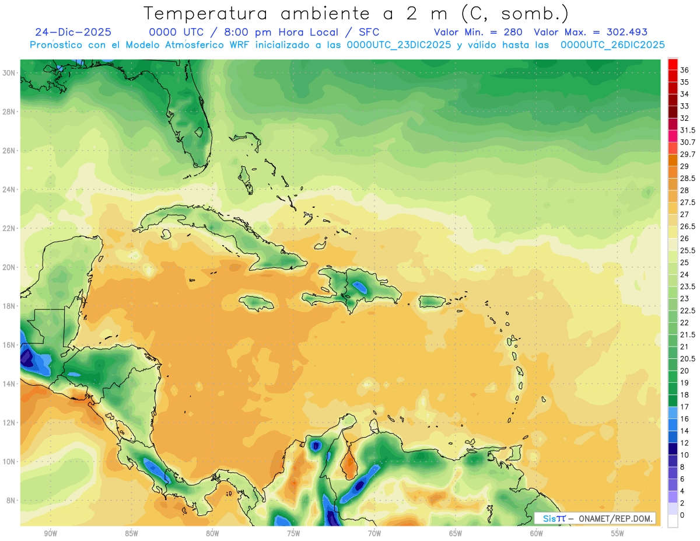
Task: Click the '20N' latitude label
Action: (9, 267)
